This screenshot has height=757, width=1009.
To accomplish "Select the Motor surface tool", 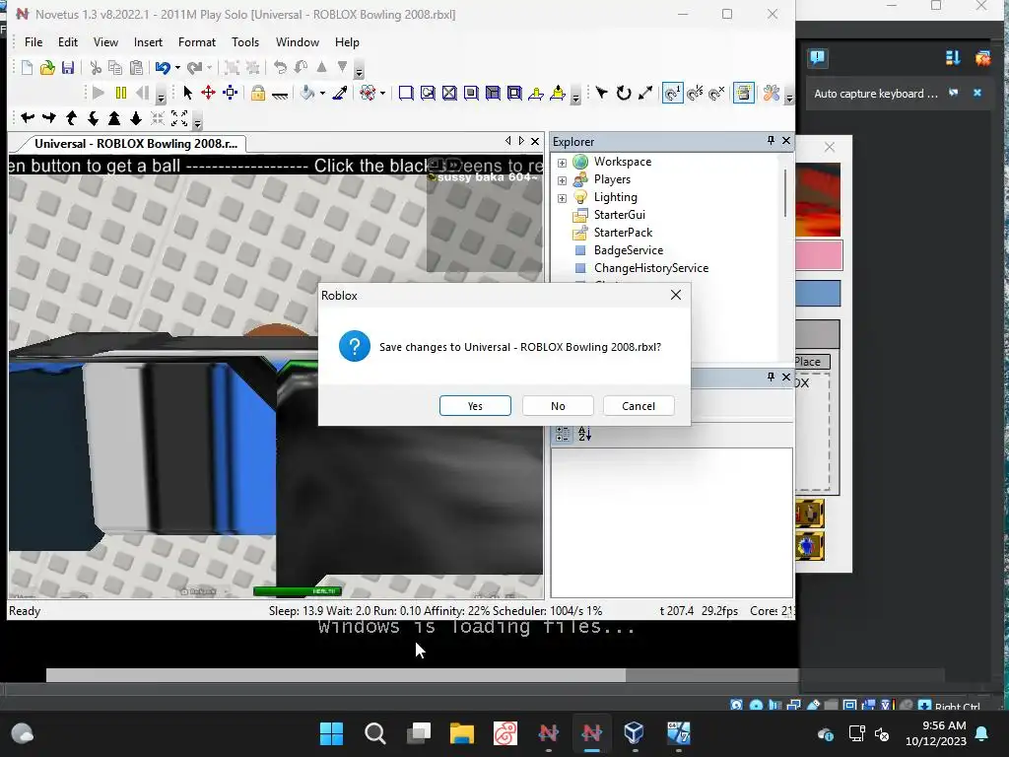I will 558,94.
